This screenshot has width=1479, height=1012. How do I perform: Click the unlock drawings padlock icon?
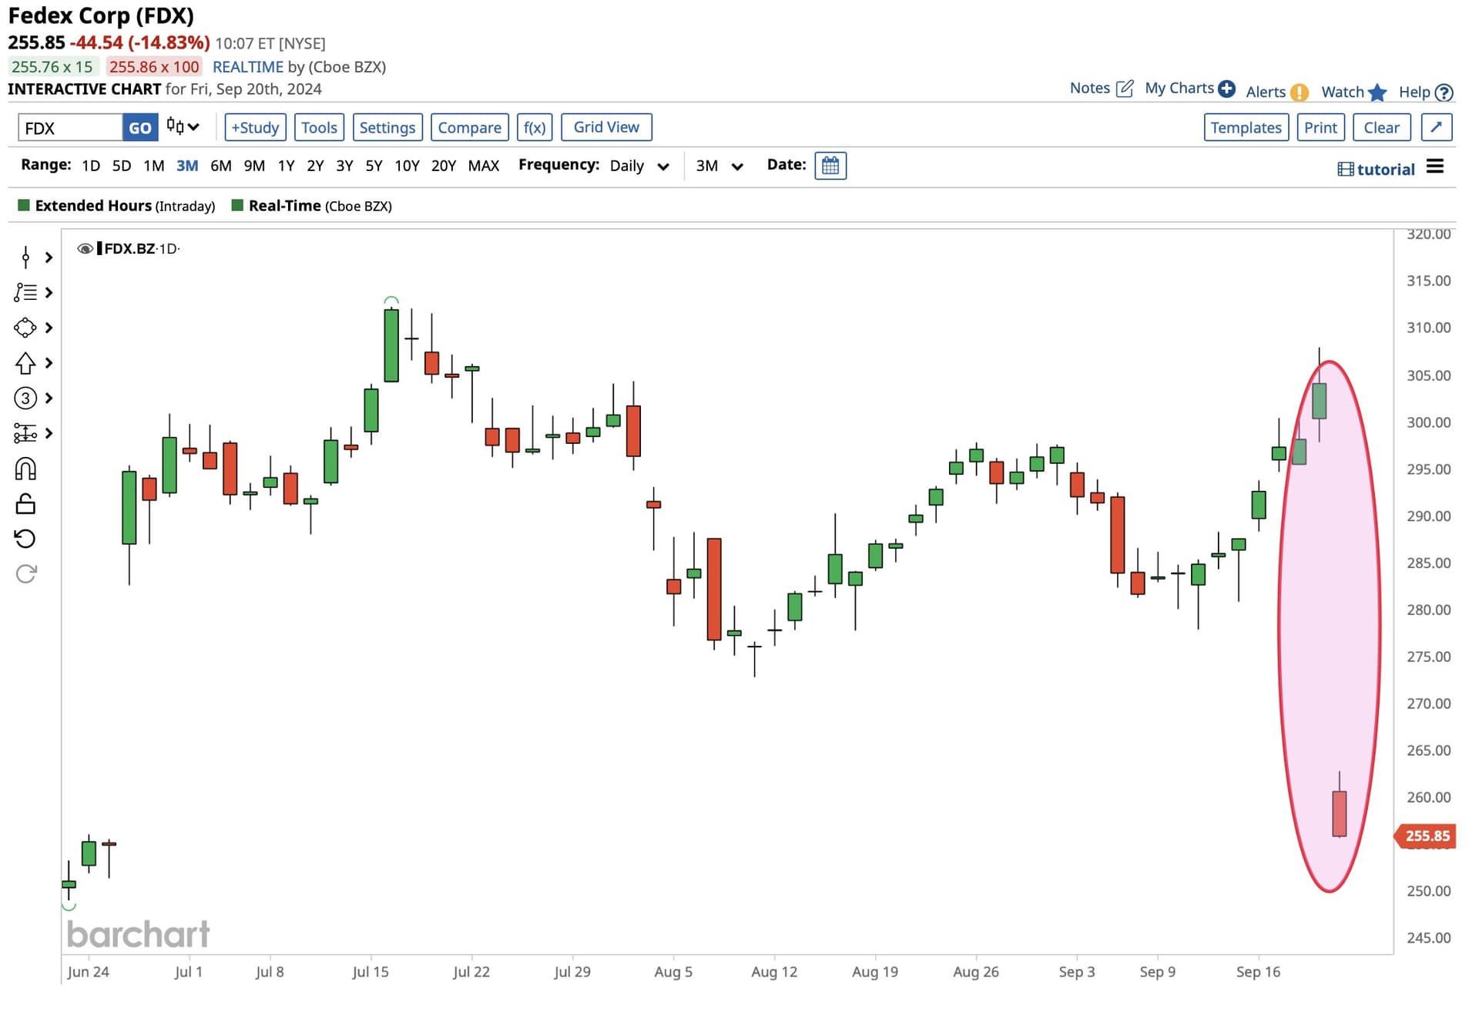(25, 504)
